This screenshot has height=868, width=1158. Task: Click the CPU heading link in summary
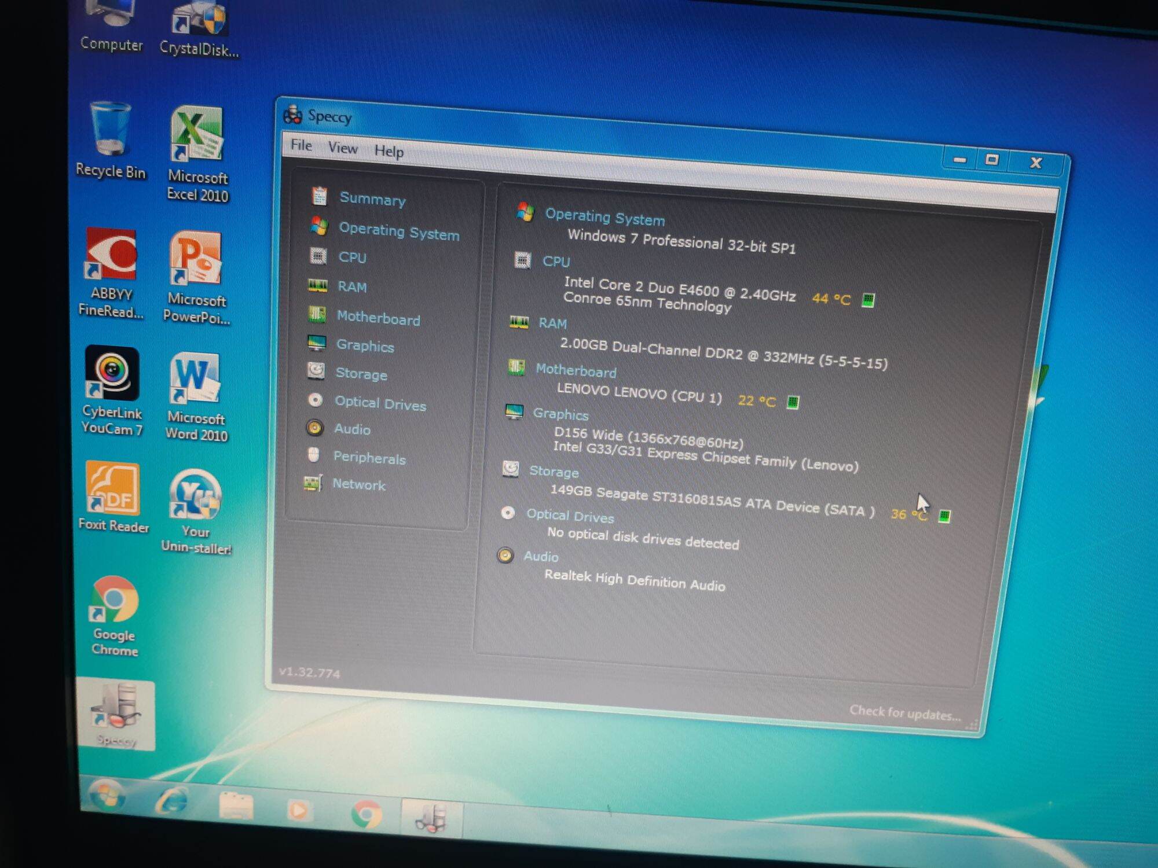[x=556, y=262]
